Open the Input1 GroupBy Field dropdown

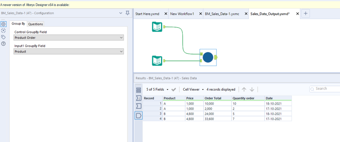(x=69, y=52)
